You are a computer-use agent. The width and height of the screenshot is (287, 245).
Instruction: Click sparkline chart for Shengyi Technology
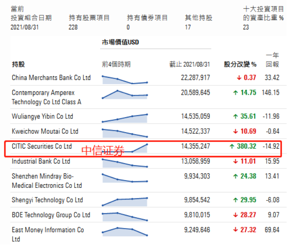(x=125, y=202)
